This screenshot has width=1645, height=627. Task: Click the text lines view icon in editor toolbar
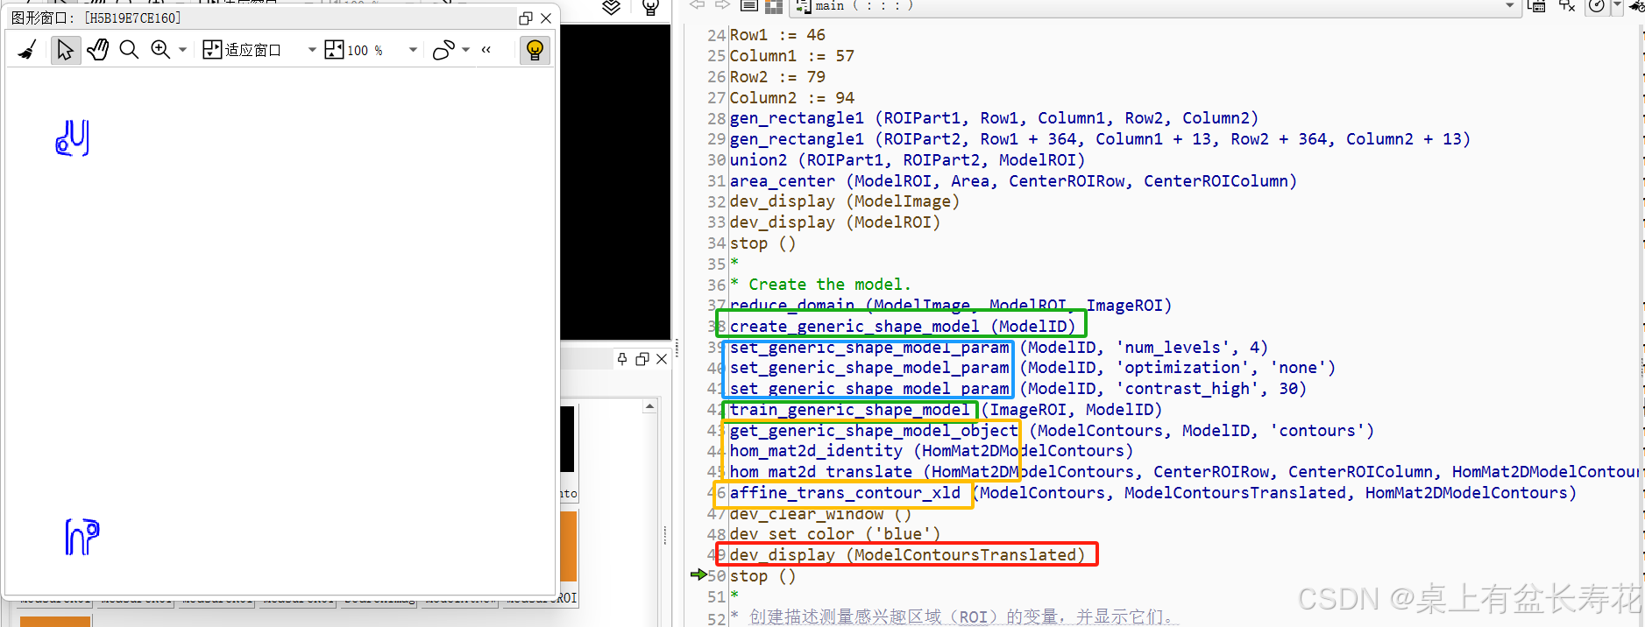pos(749,6)
